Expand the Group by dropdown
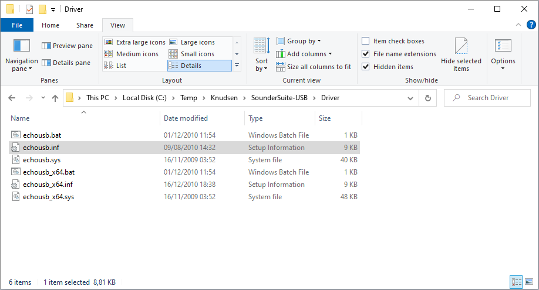 (x=299, y=41)
